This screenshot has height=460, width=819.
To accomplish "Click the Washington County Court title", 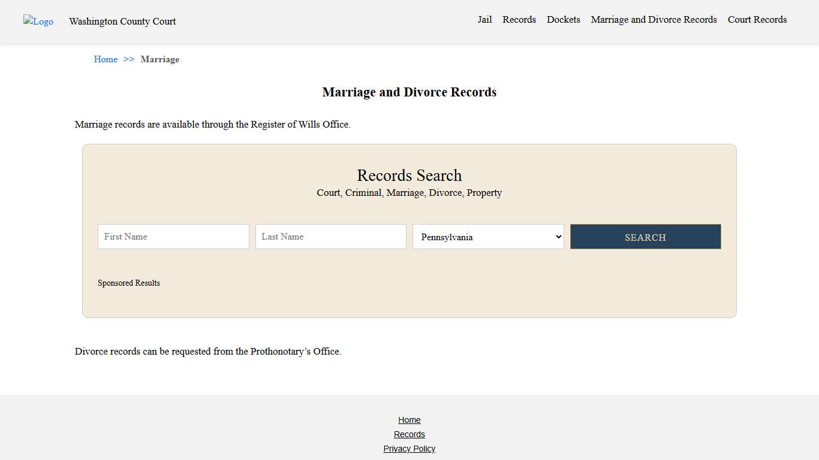I will 122,22.
